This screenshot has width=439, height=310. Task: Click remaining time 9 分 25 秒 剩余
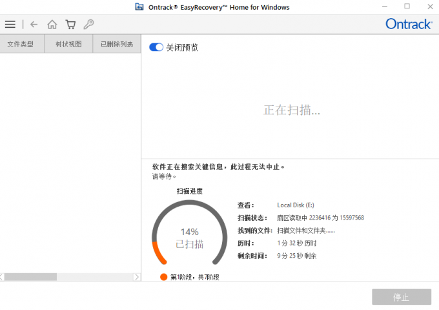(x=297, y=256)
